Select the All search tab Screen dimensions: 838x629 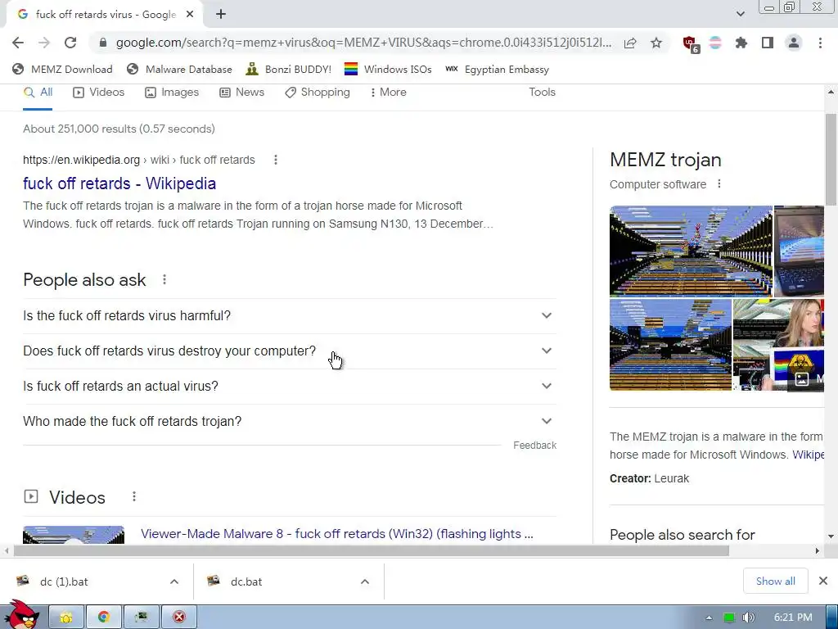[38, 92]
